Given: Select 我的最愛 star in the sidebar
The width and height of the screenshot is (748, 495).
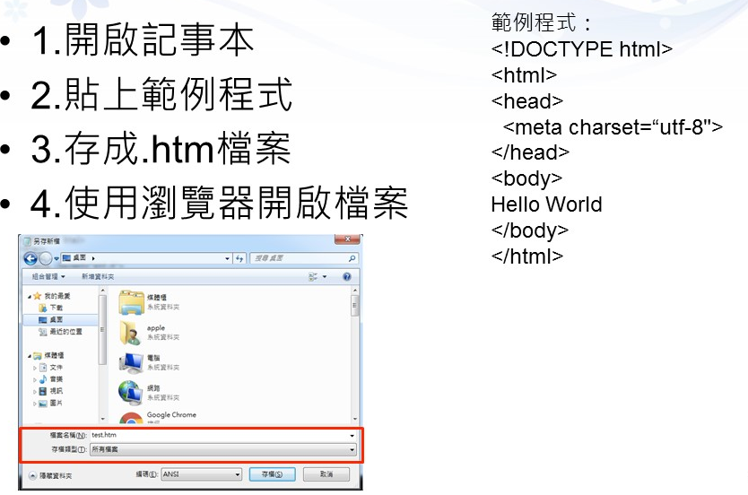Looking at the screenshot, I should 37,296.
